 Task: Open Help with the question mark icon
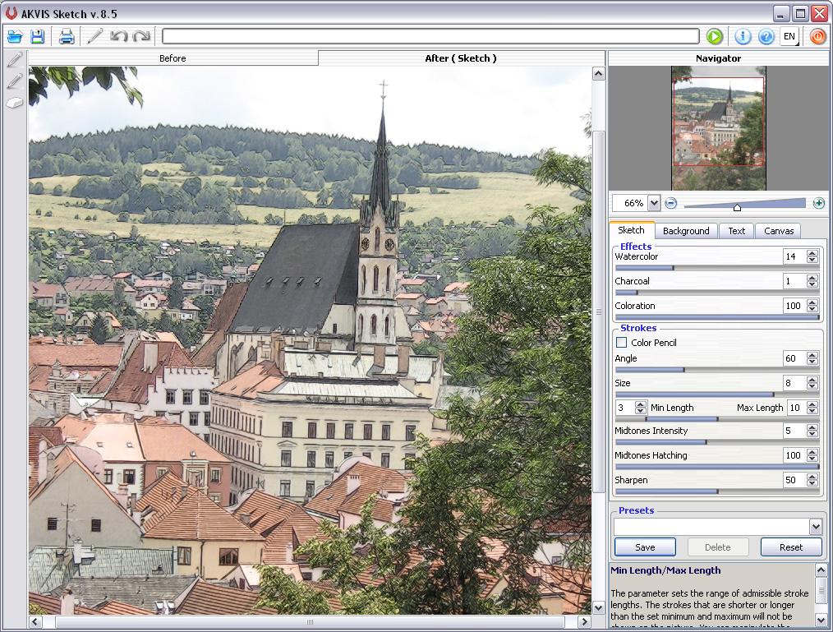tap(766, 36)
